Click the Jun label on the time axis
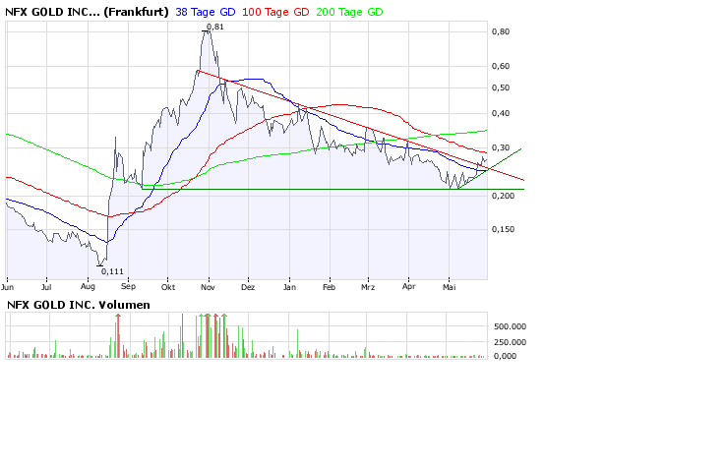Viewport: 726px width, 467px height. pyautogui.click(x=8, y=288)
